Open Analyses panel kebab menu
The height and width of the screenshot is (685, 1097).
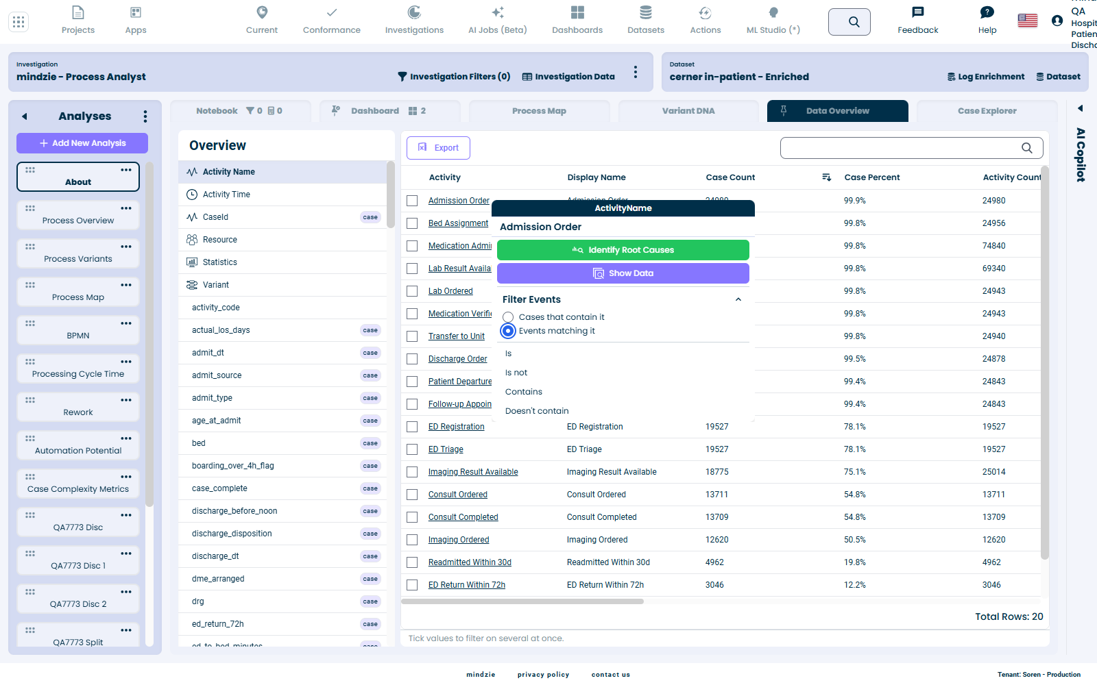tap(145, 116)
